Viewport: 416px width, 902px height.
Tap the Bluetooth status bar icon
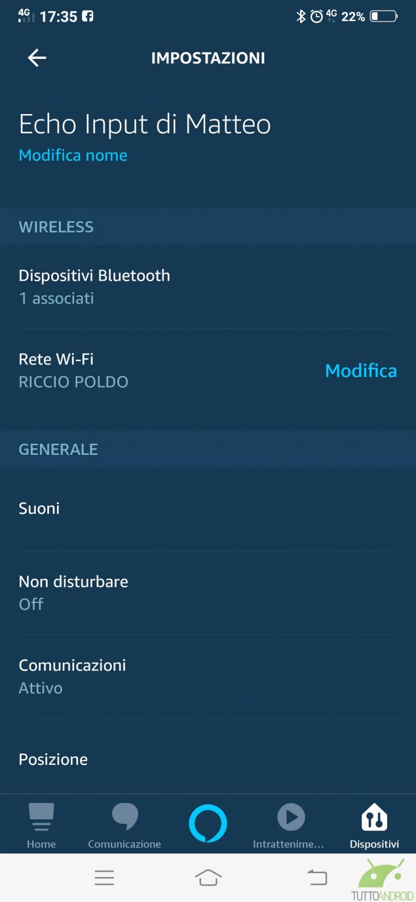pyautogui.click(x=301, y=16)
